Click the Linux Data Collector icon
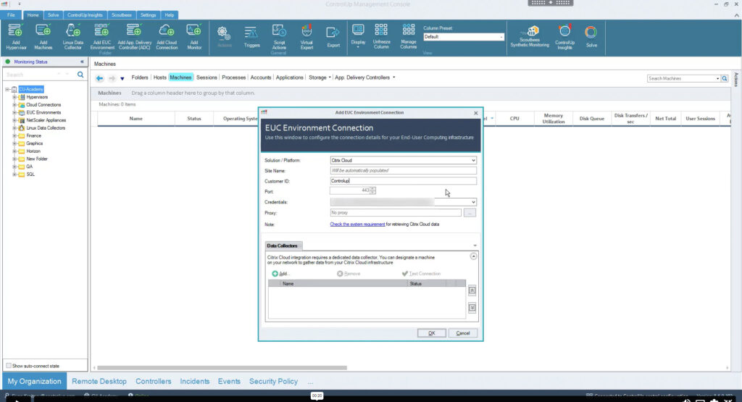Screen dimensions: 742x402 click(x=73, y=31)
